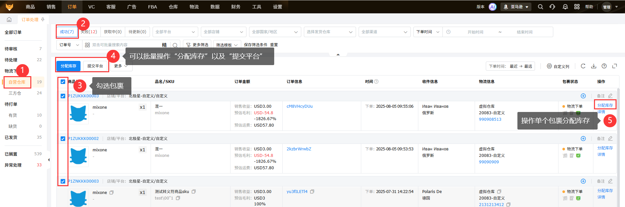Copy the order number yu3fILETl4
The width and height of the screenshot is (625, 207).
(x=312, y=191)
